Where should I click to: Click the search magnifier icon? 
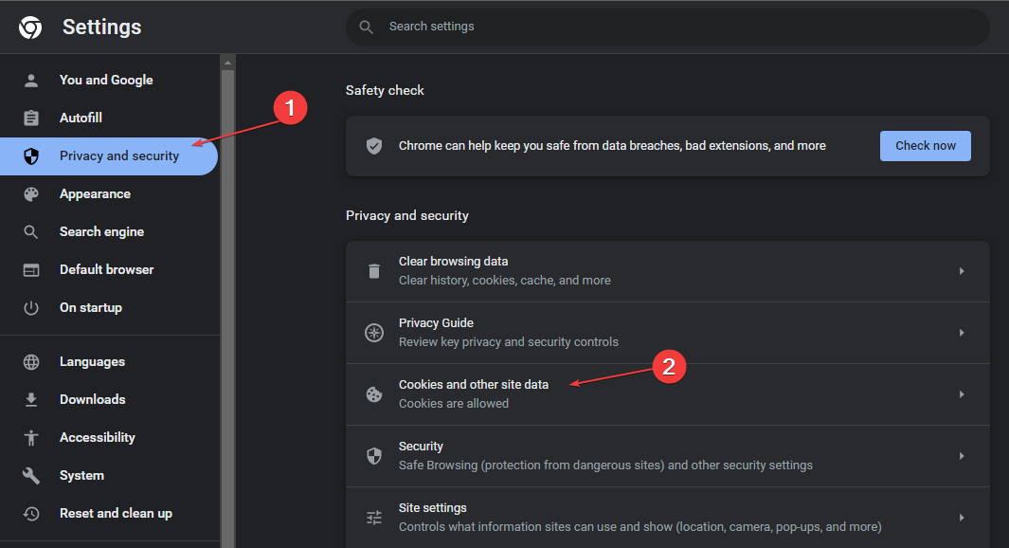[367, 27]
